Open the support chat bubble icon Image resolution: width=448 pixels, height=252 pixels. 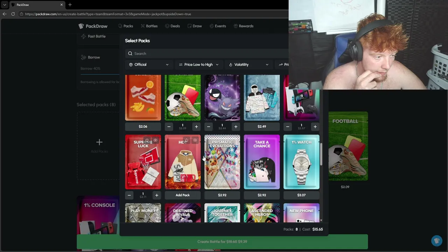pos(436,241)
